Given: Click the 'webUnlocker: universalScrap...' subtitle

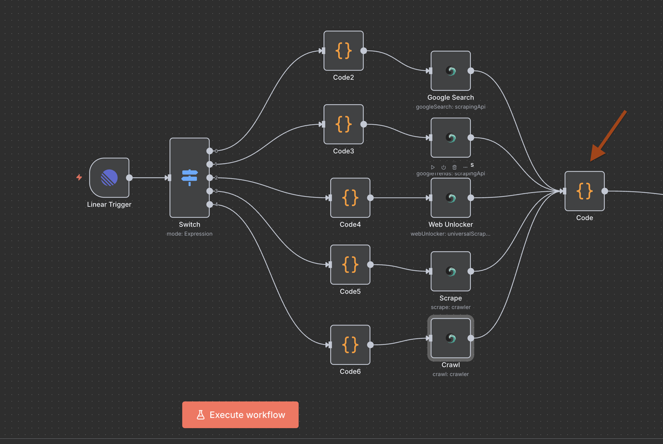Looking at the screenshot, I should [x=451, y=234].
